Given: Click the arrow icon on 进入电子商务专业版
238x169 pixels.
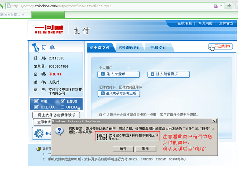Looking at the screenshot, I should tap(103, 94).
